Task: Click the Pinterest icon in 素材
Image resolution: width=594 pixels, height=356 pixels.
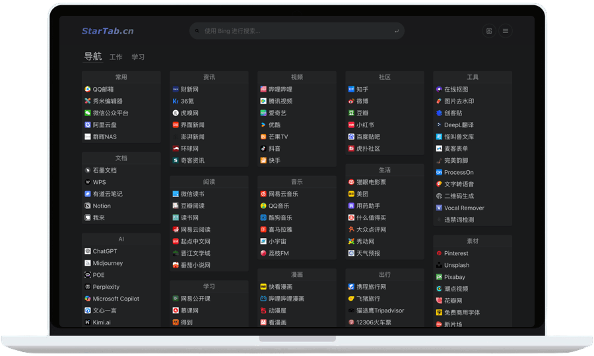Action: point(439,253)
